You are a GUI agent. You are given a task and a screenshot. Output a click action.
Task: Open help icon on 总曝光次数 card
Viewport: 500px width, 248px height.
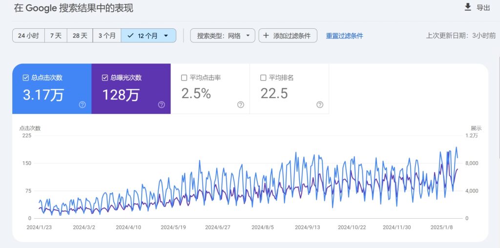[x=162, y=104]
